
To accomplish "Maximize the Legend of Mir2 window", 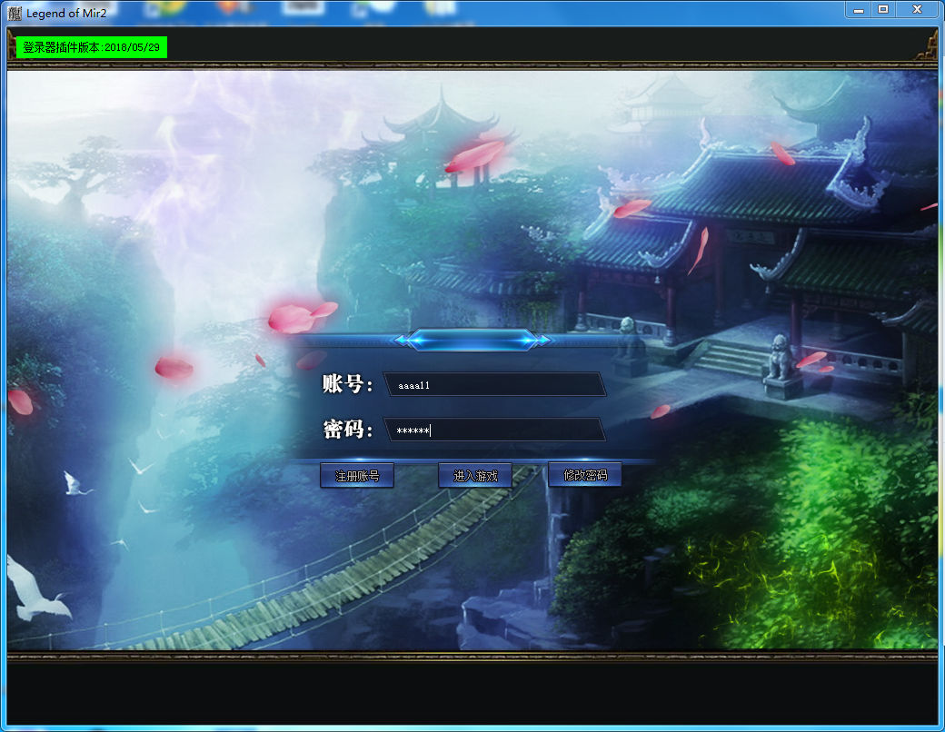I will pyautogui.click(x=883, y=10).
